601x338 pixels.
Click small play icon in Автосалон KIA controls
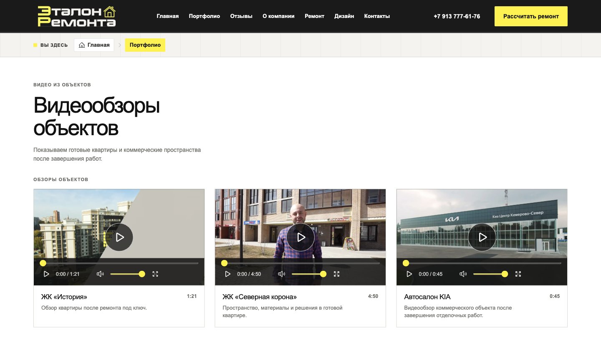click(409, 274)
